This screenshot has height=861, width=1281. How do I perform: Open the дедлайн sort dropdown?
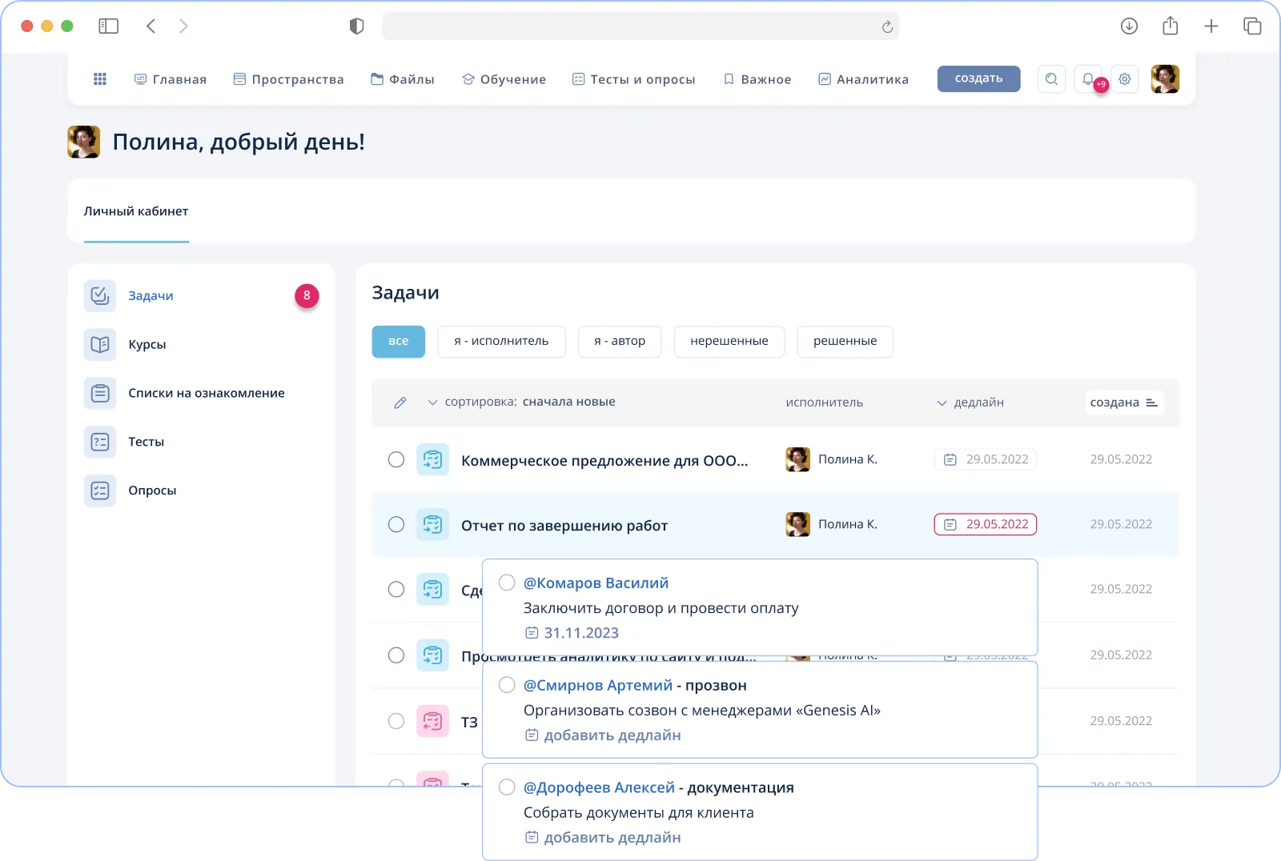coord(970,402)
